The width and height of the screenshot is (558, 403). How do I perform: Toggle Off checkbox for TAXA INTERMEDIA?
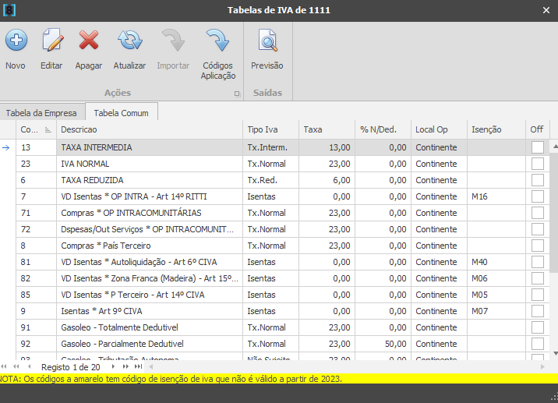click(538, 147)
